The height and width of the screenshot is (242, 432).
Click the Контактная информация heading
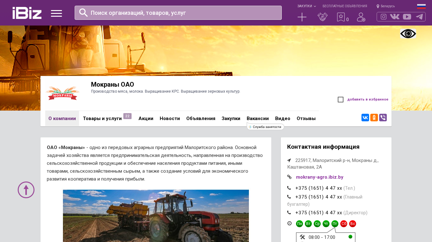[323, 147]
